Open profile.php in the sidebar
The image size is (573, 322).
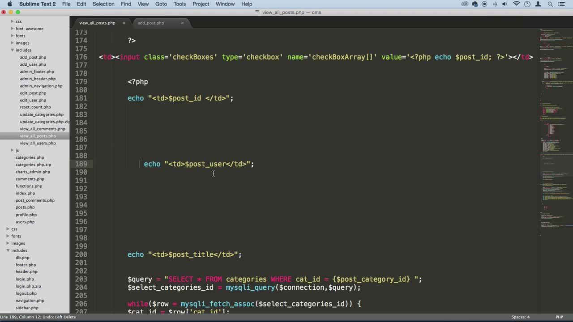[x=26, y=215]
